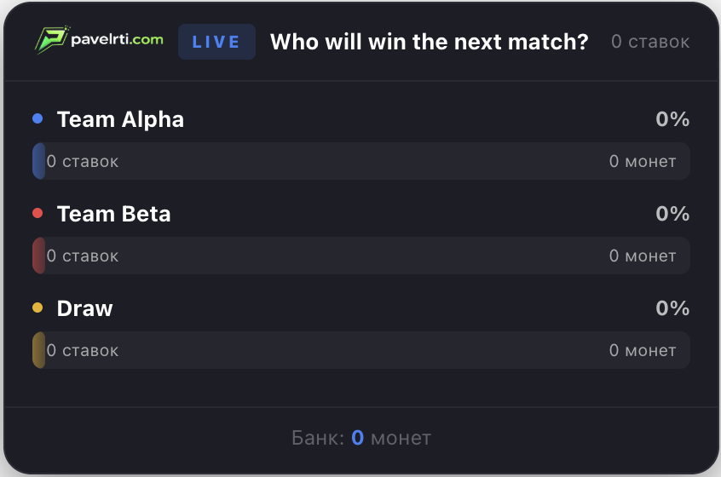Click the LIVE status badge
721x477 pixels.
[x=216, y=42]
